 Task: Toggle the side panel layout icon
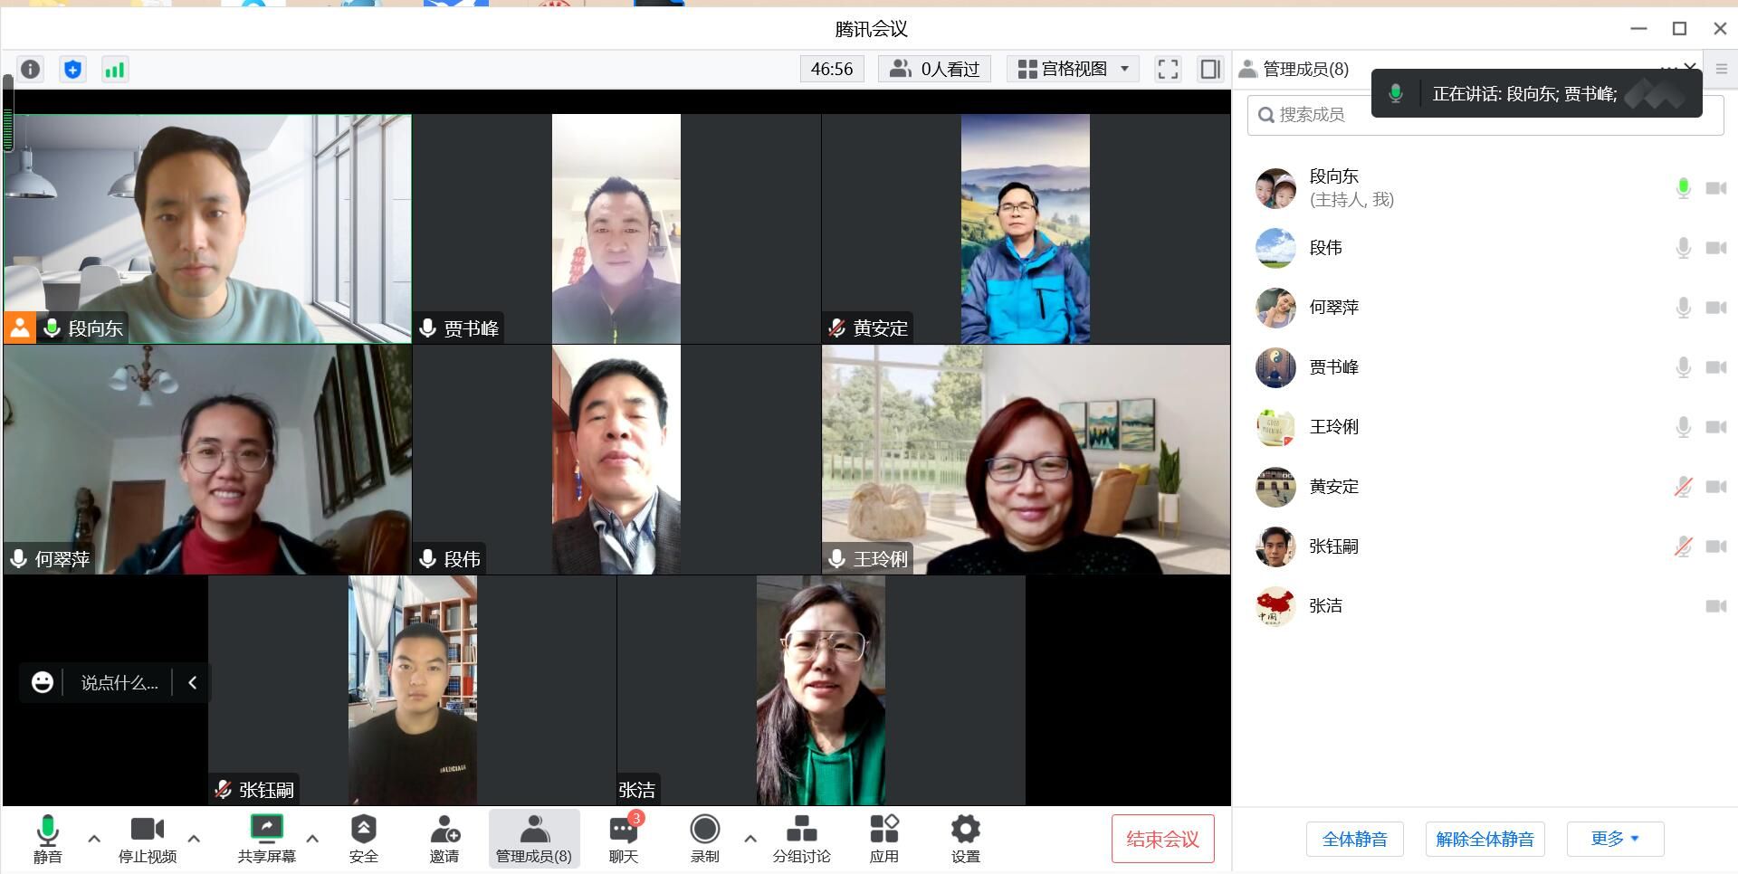(x=1210, y=70)
